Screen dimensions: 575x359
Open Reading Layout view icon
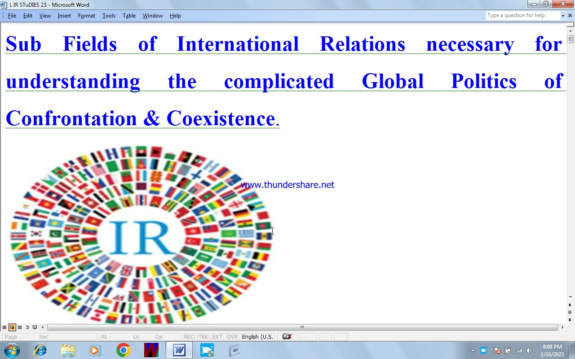(x=35, y=327)
